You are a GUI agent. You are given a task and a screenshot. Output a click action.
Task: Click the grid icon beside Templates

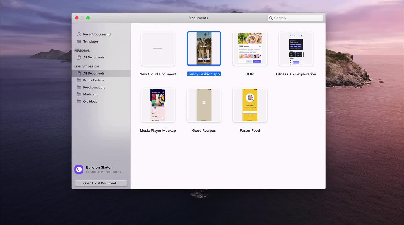pyautogui.click(x=79, y=41)
